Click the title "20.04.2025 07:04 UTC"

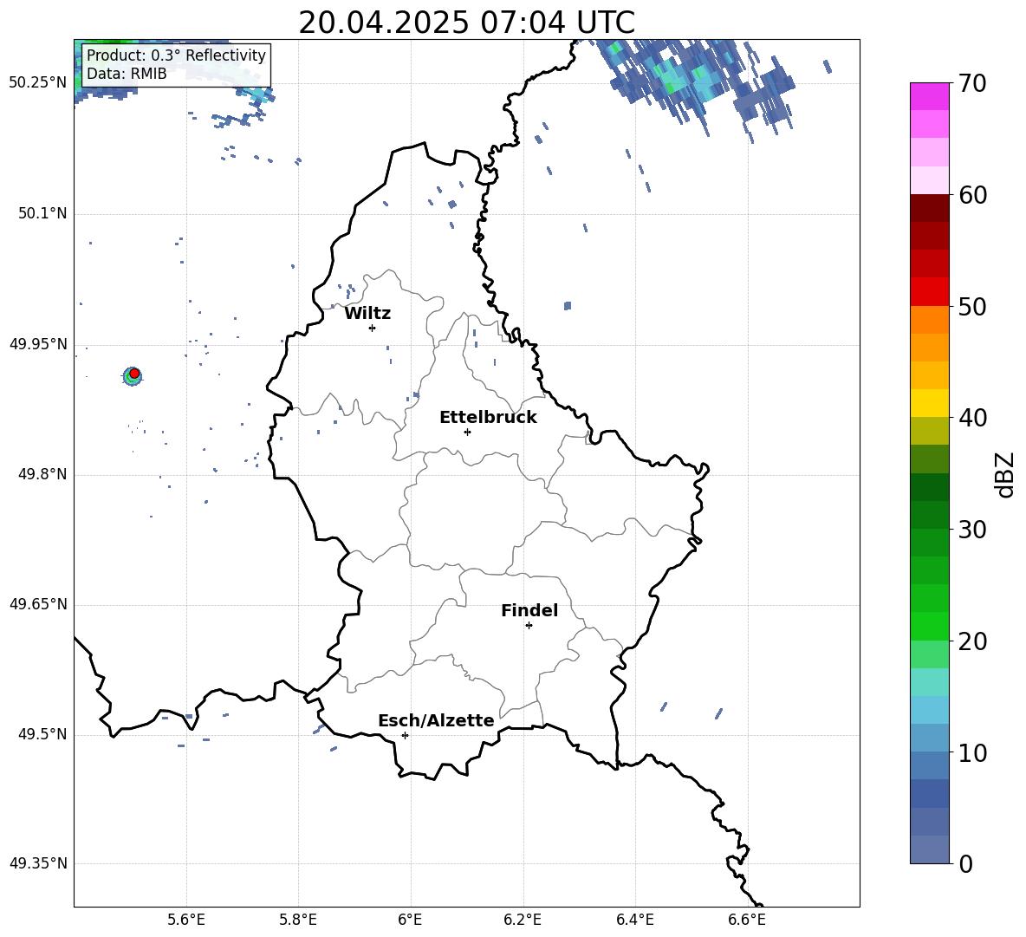[x=466, y=23]
